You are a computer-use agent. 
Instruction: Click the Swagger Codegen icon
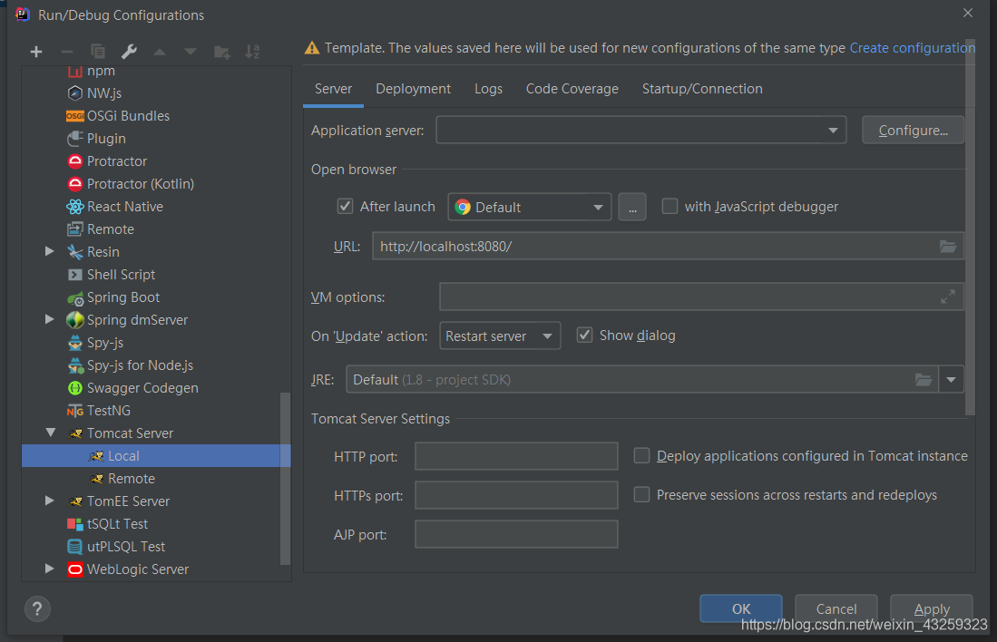click(75, 388)
